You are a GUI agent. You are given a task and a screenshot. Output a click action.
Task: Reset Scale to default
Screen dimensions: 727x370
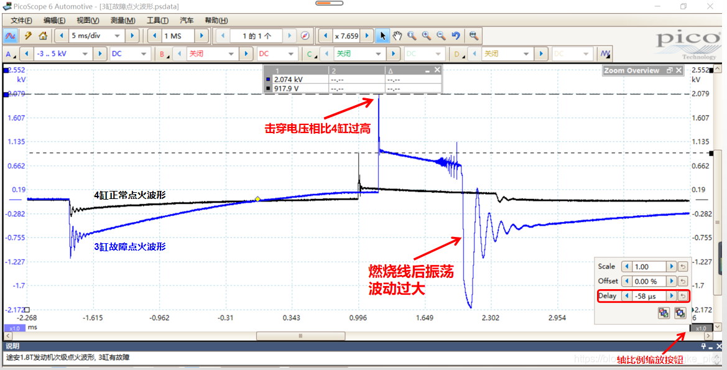(682, 267)
